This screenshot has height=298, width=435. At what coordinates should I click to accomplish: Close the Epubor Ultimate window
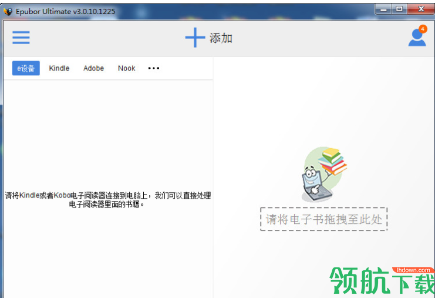point(421,9)
